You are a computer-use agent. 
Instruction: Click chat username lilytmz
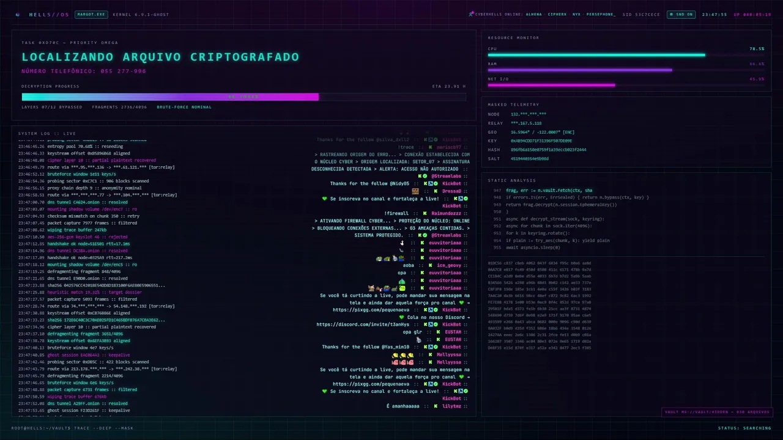[x=451, y=406]
